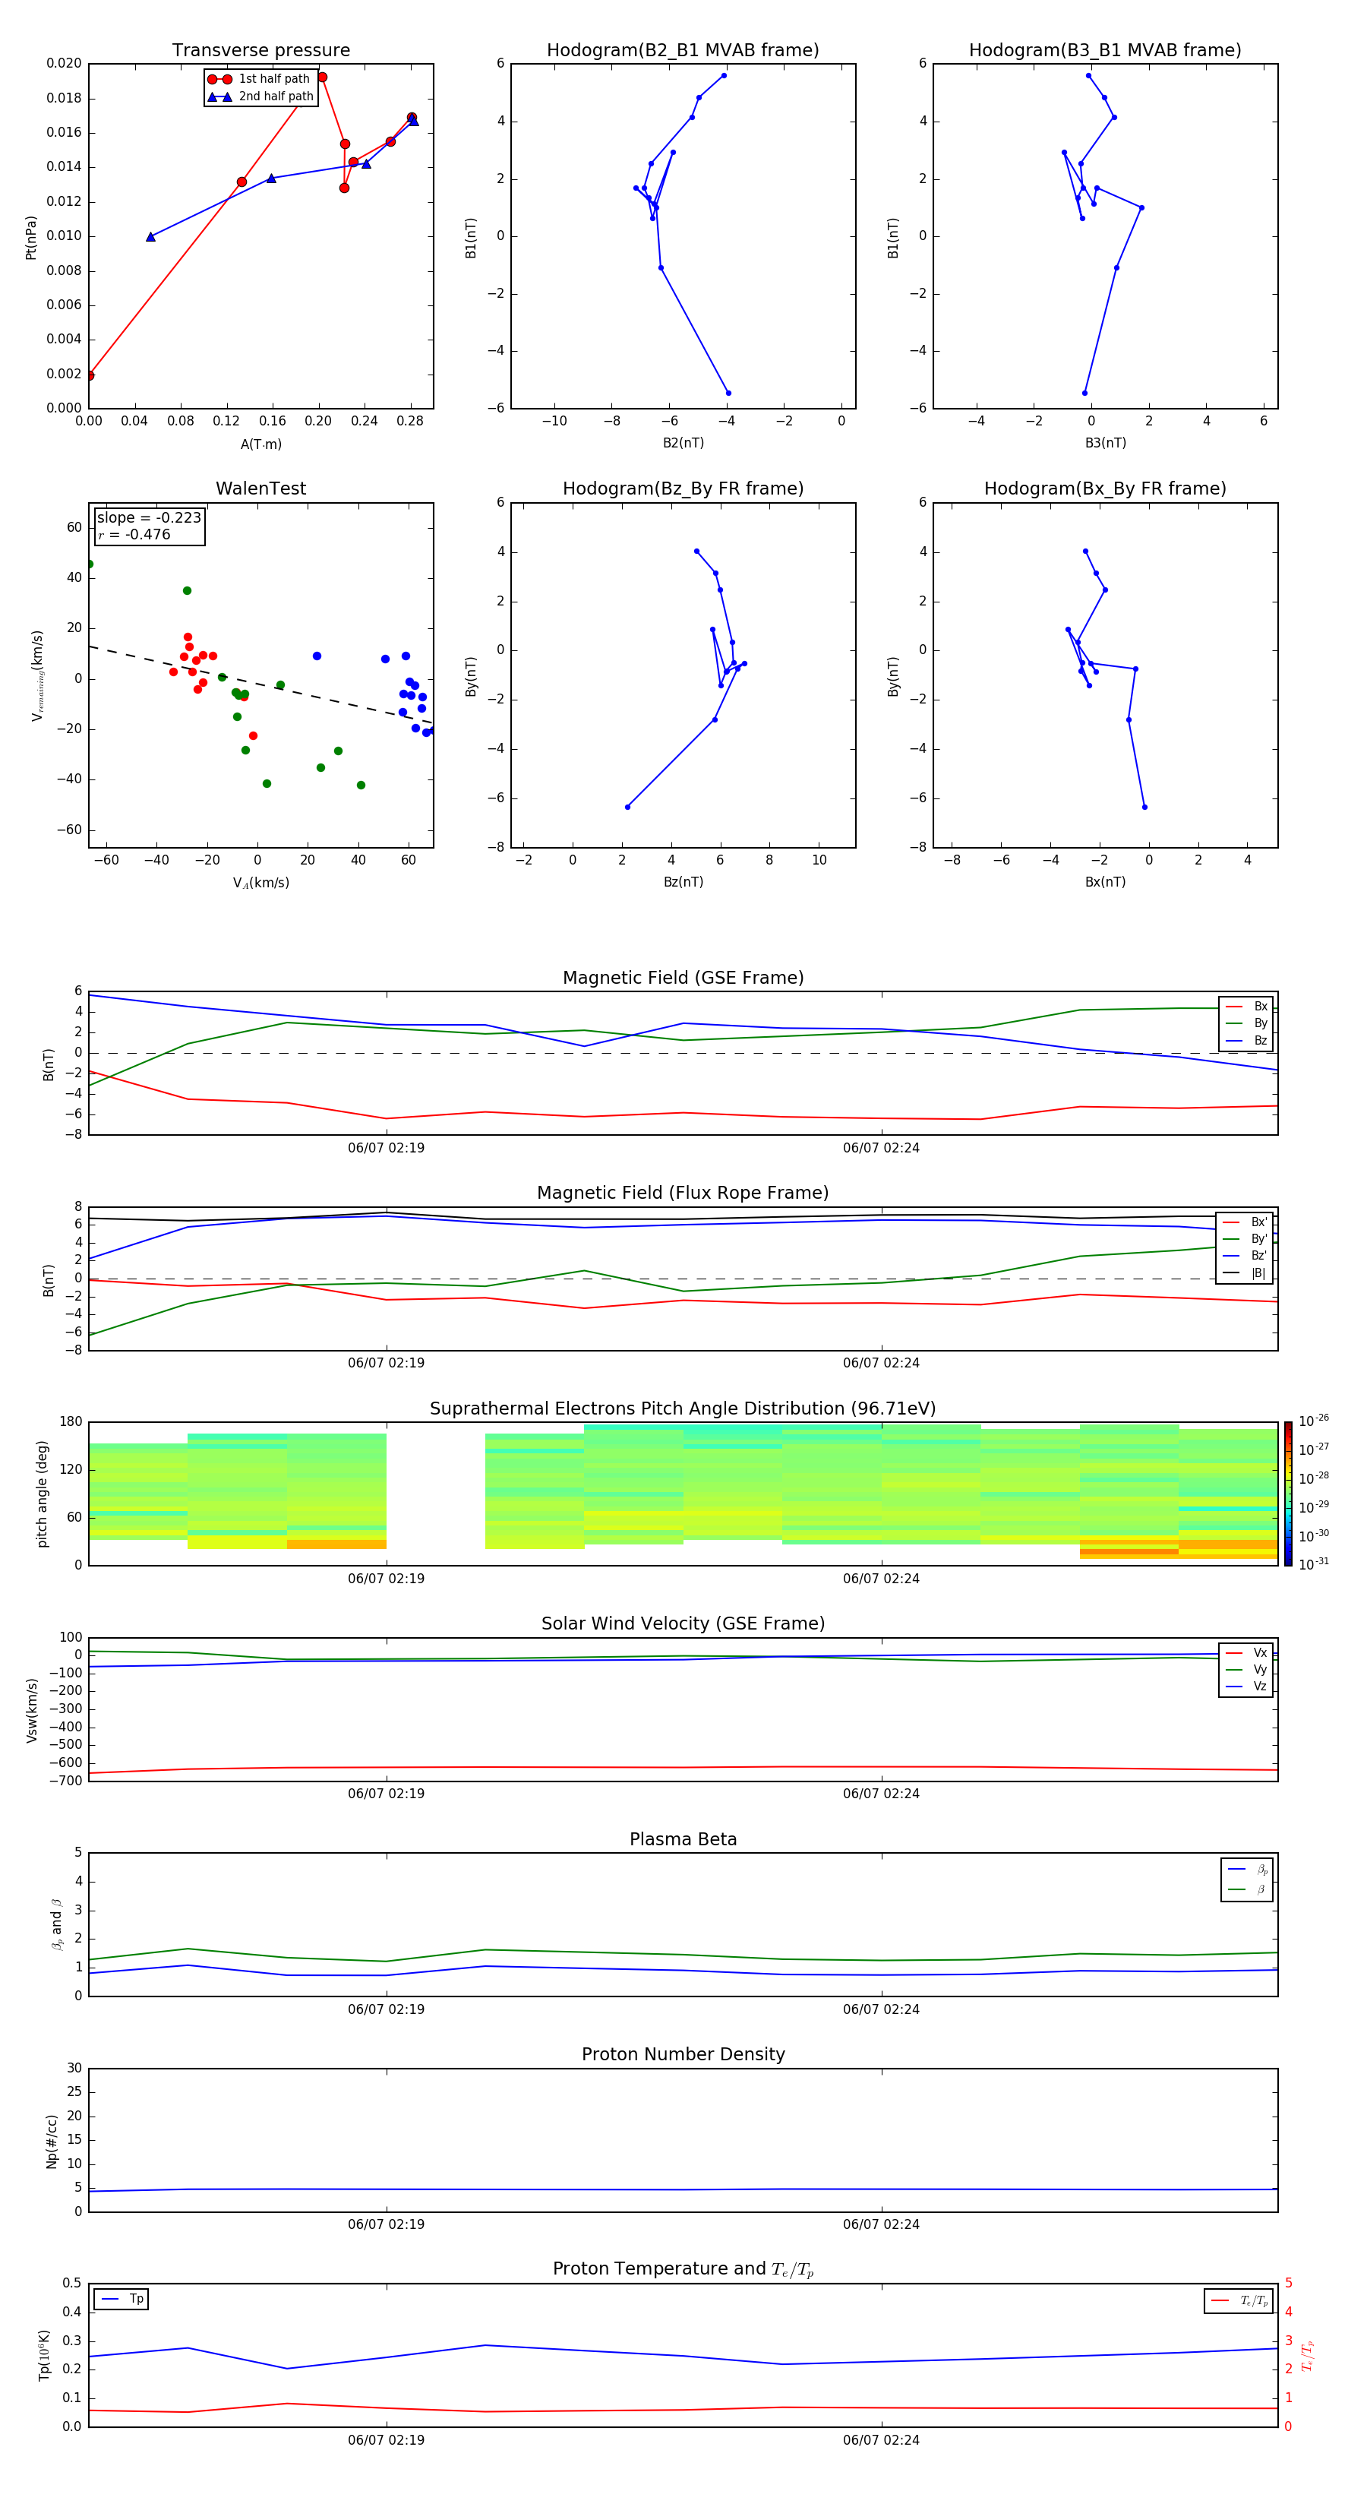
Task: Click the 10^-26 label on the colorbar
Action: [x=1314, y=1421]
